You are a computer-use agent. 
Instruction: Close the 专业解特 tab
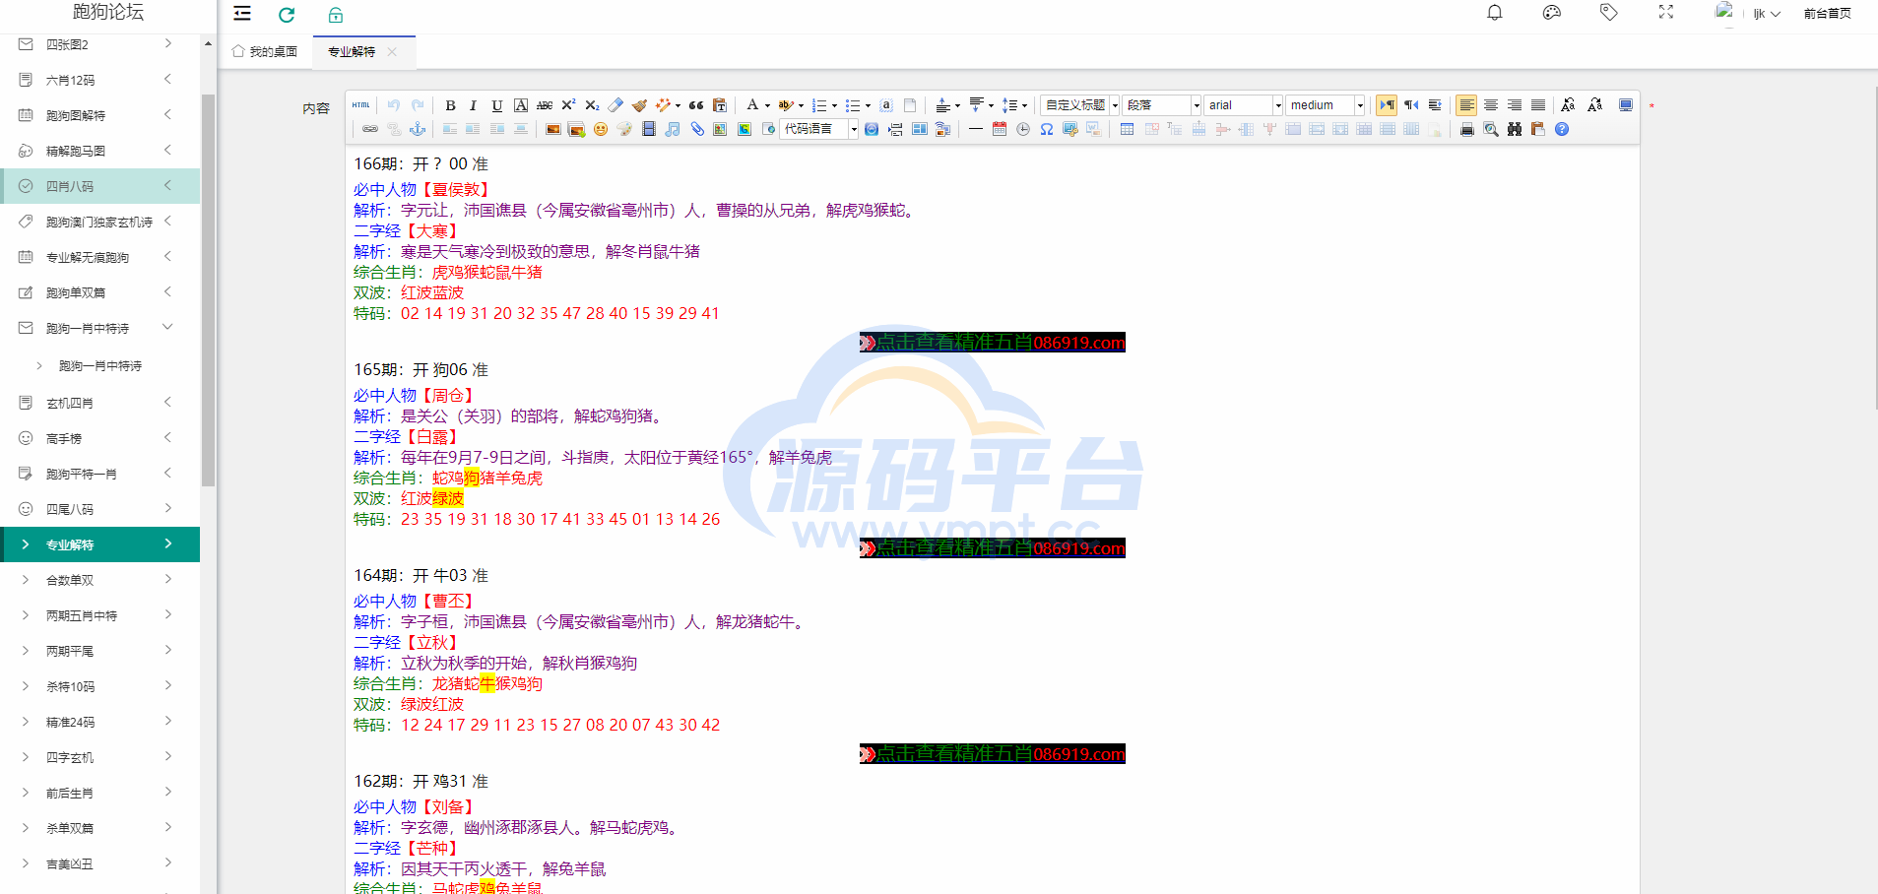coord(392,51)
